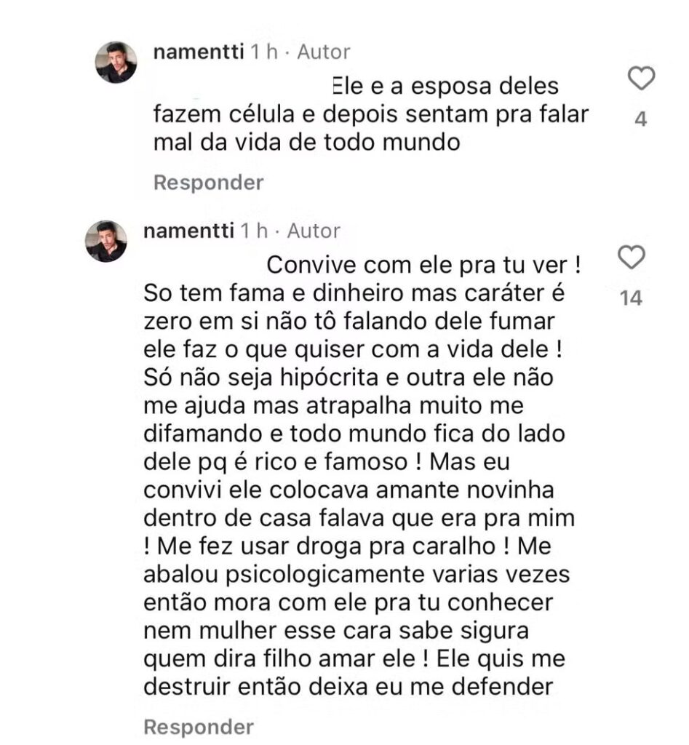Select the text 'mal da vida de todo mundo'

click(x=306, y=142)
